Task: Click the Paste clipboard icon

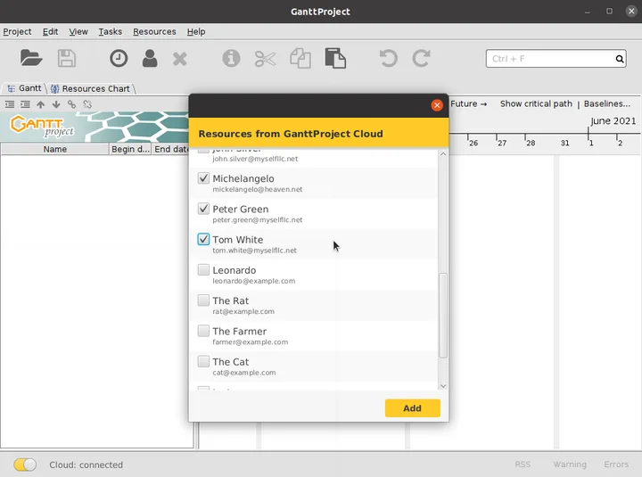Action: pyautogui.click(x=335, y=58)
